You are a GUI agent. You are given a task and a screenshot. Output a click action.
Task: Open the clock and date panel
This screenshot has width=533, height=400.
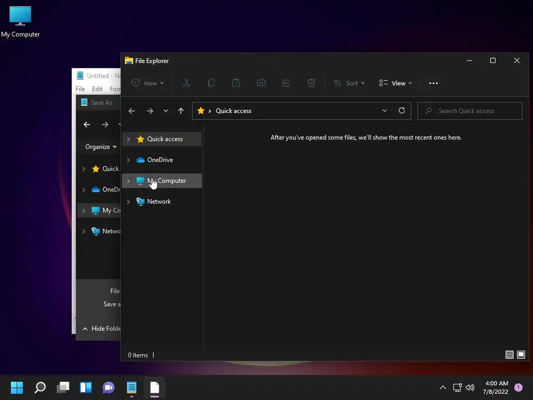[496, 387]
